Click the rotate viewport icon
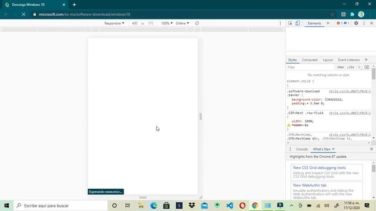 [x=197, y=23]
